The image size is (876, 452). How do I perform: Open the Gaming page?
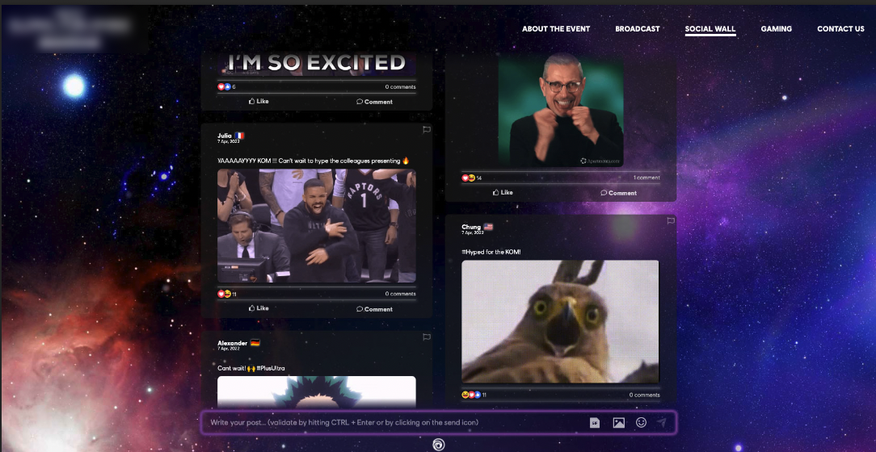[776, 29]
